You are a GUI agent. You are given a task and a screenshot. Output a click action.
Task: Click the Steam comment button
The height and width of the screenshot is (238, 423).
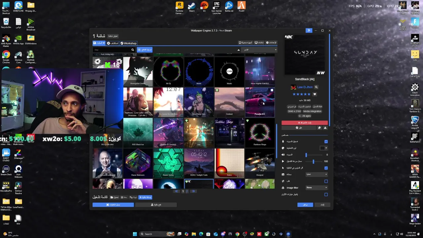coord(299,128)
